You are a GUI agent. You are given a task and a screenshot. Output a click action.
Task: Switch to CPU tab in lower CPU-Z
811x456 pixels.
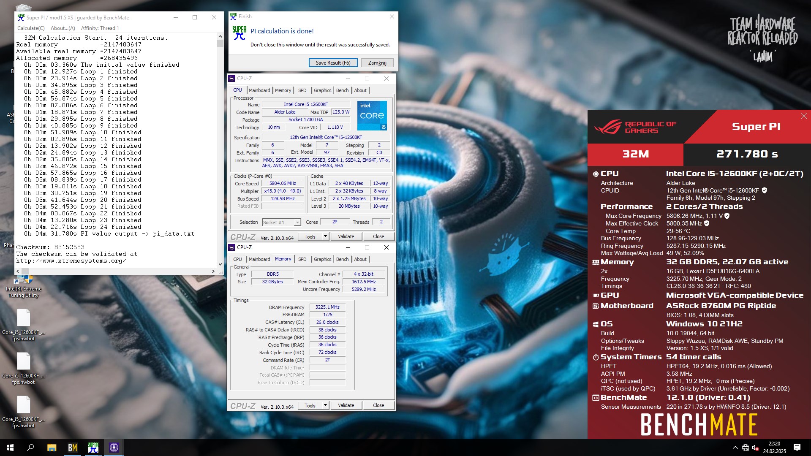pos(237,259)
